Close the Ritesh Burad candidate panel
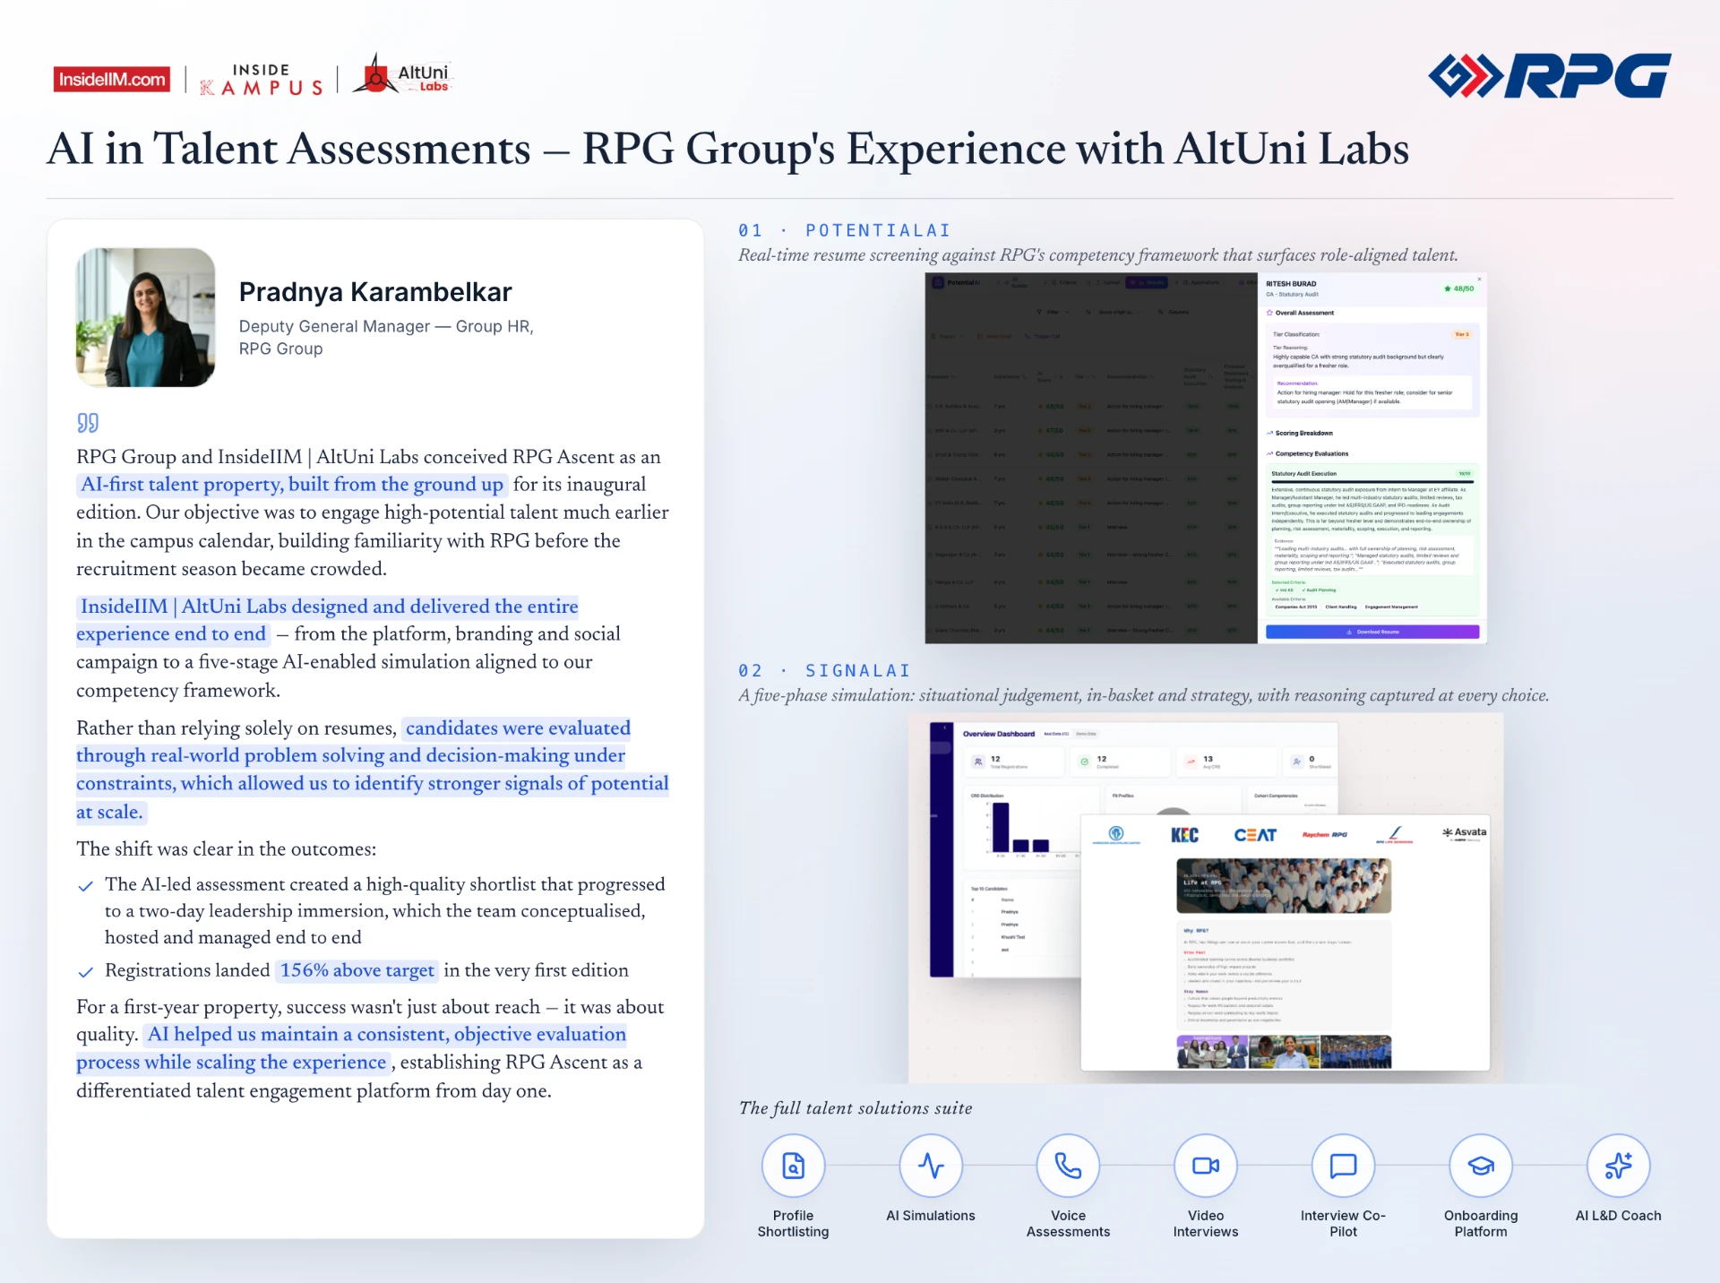 tap(1479, 279)
